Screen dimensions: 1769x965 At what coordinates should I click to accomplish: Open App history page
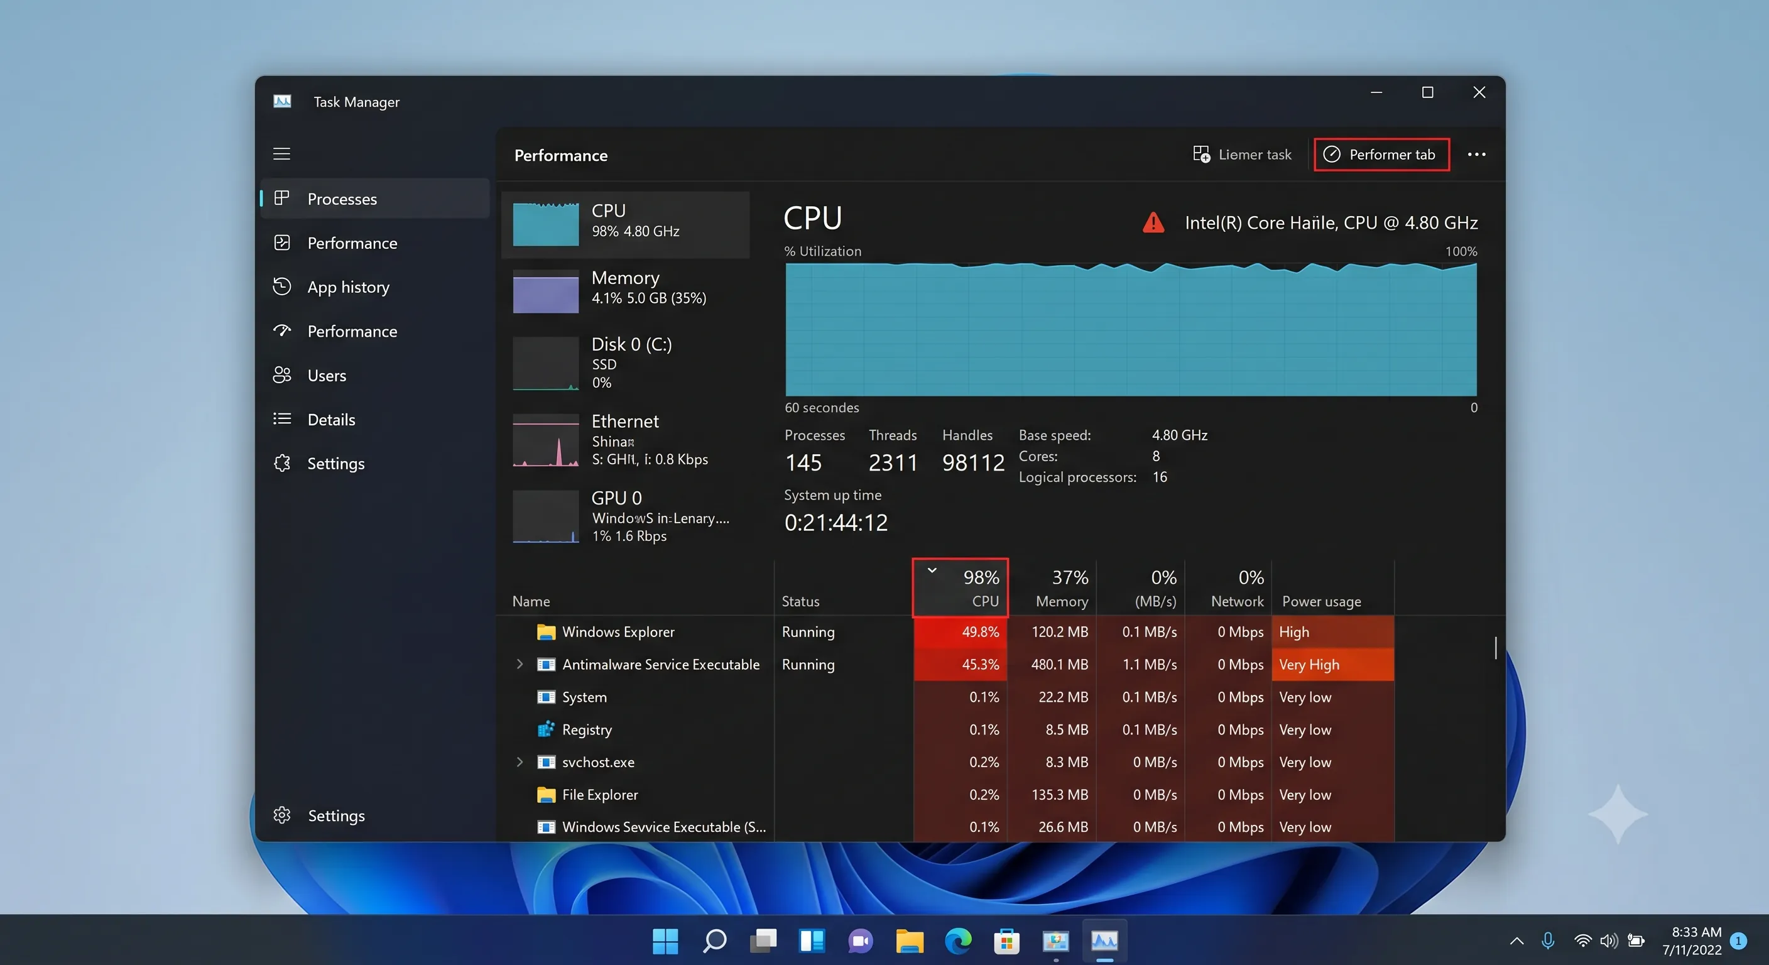click(x=375, y=286)
